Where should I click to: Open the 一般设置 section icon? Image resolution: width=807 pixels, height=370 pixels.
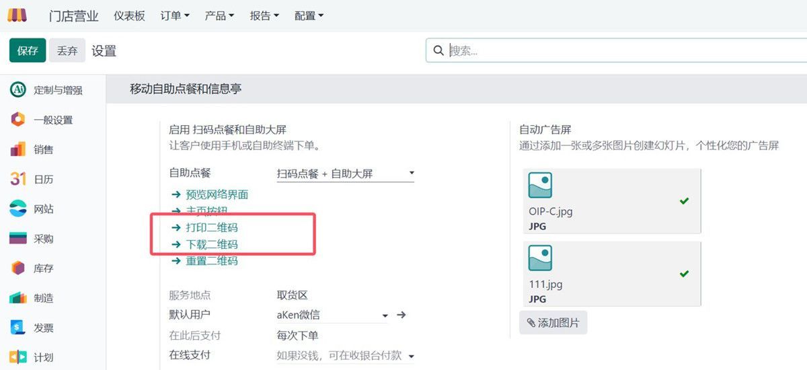pyautogui.click(x=18, y=120)
